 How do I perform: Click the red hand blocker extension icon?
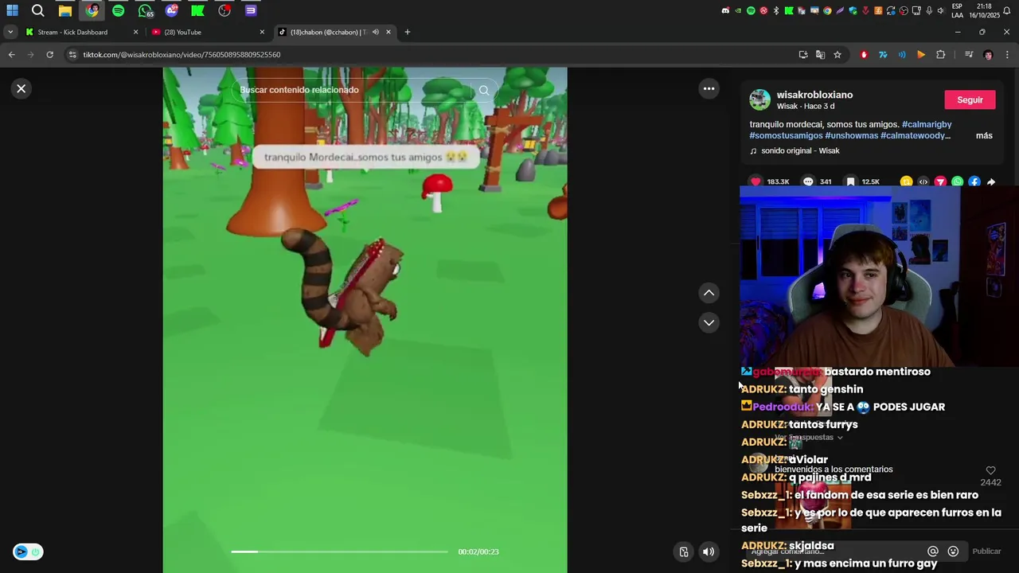tap(864, 55)
